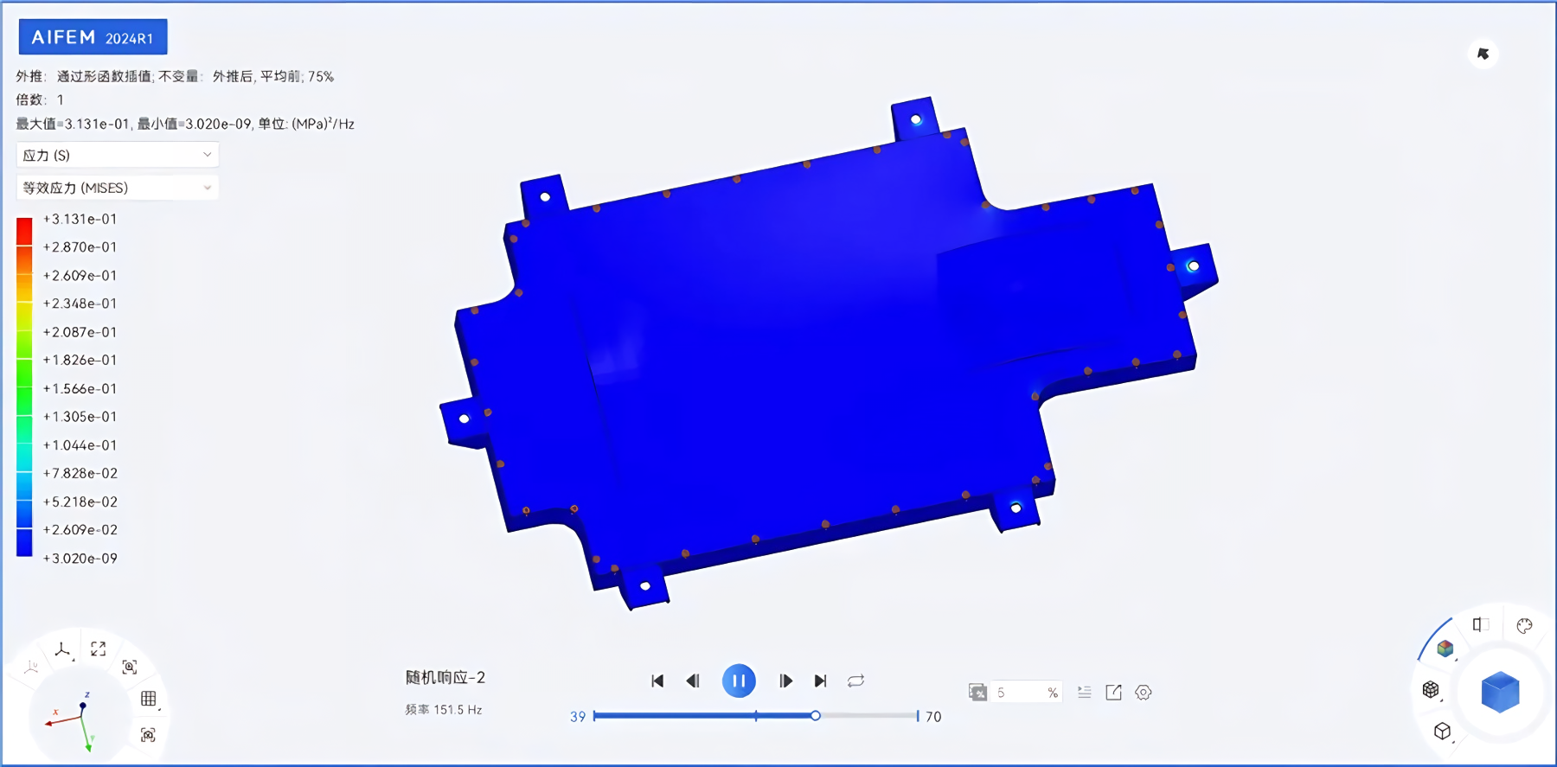Image resolution: width=1557 pixels, height=767 pixels.
Task: Click the frame slider handle
Action: [815, 716]
